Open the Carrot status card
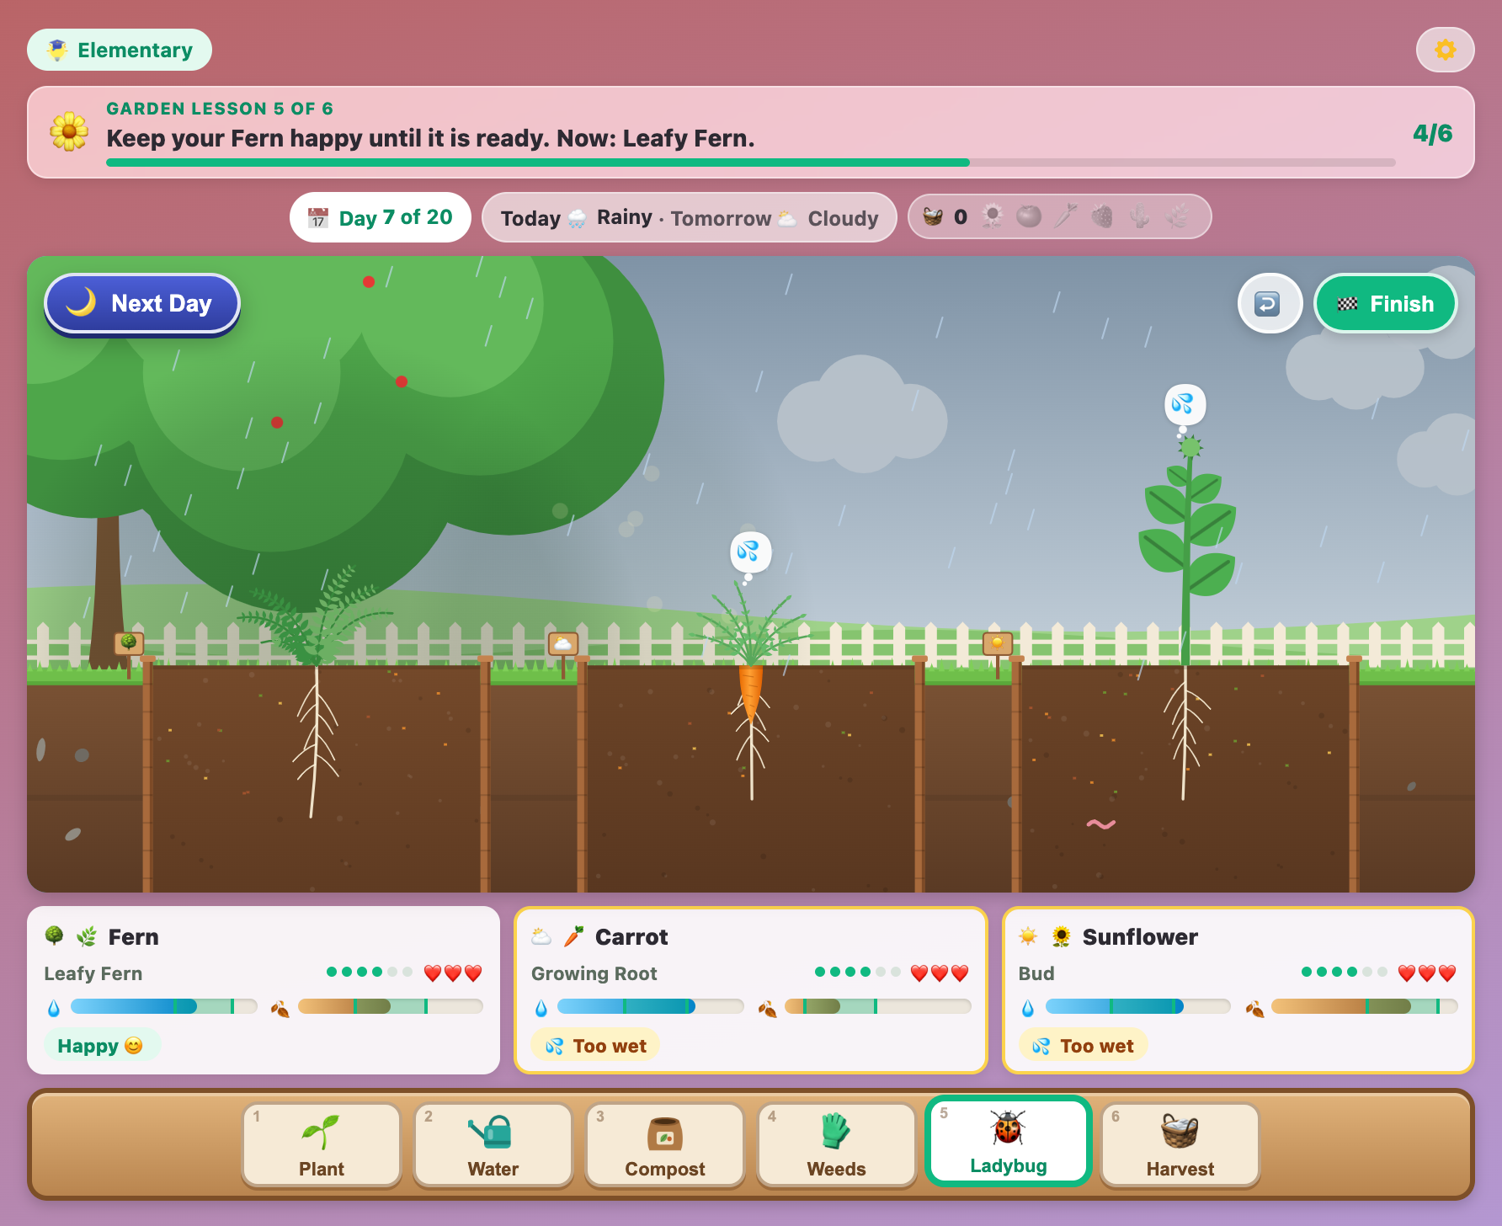This screenshot has width=1502, height=1226. 751,990
